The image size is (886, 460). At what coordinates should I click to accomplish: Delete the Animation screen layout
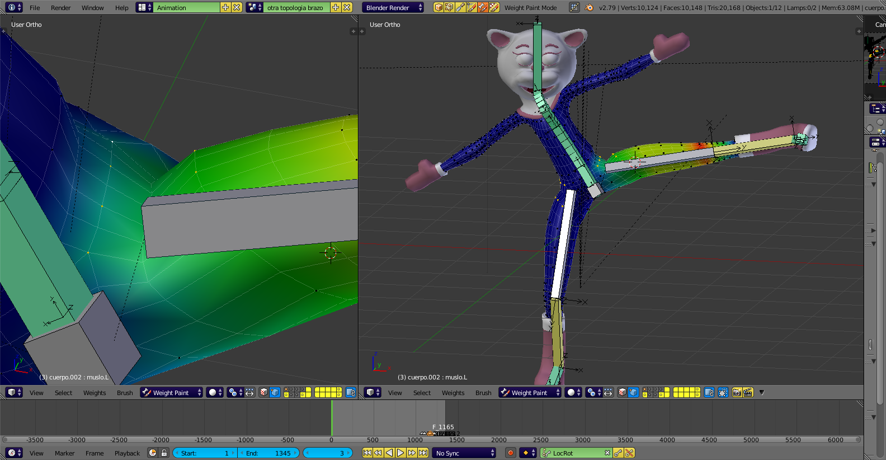click(x=237, y=7)
